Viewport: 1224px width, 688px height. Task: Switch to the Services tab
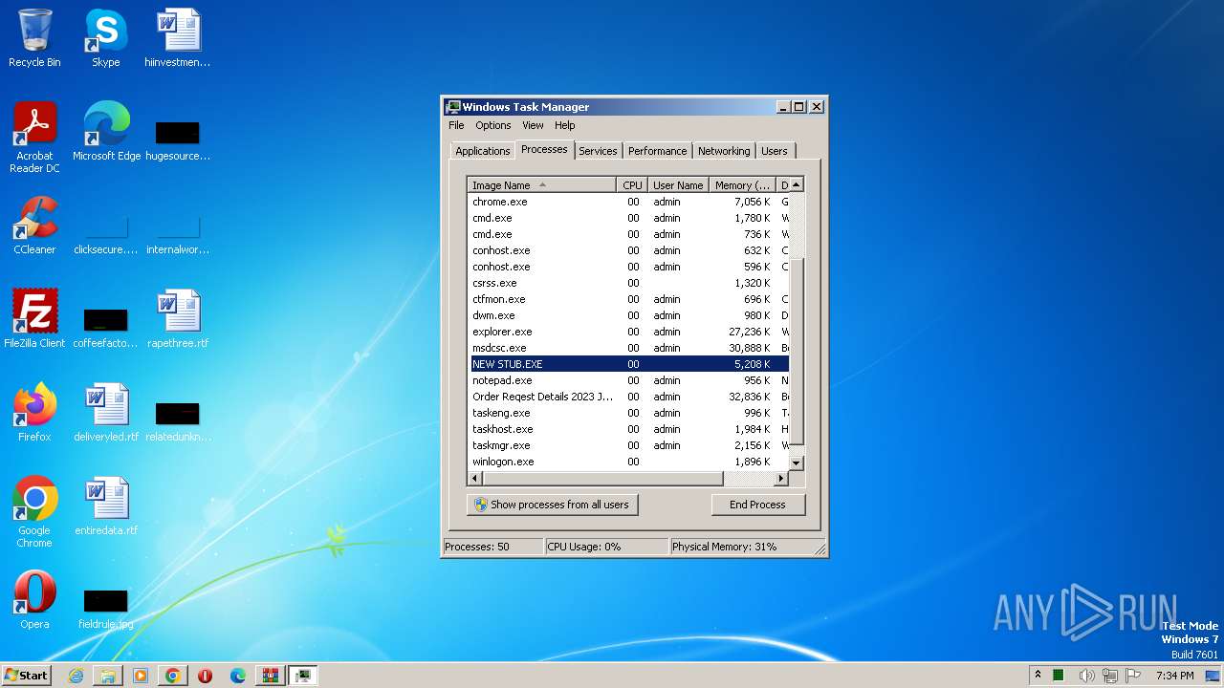598,151
